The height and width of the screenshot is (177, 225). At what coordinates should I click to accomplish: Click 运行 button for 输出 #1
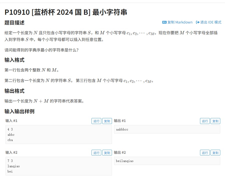click(x=205, y=121)
